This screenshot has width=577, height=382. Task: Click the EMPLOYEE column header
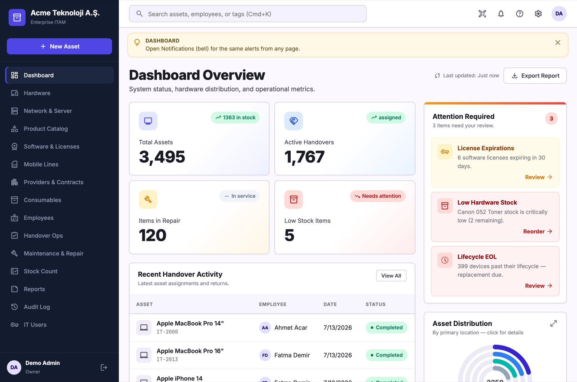coord(273,304)
